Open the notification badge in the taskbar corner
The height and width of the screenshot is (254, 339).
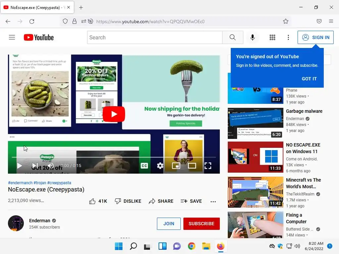coord(329,246)
